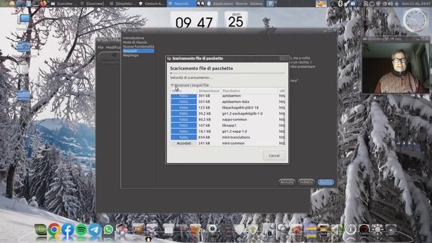Select the Requisiti step in the sidebar
The width and height of the screenshot is (432, 243).
tap(138, 51)
